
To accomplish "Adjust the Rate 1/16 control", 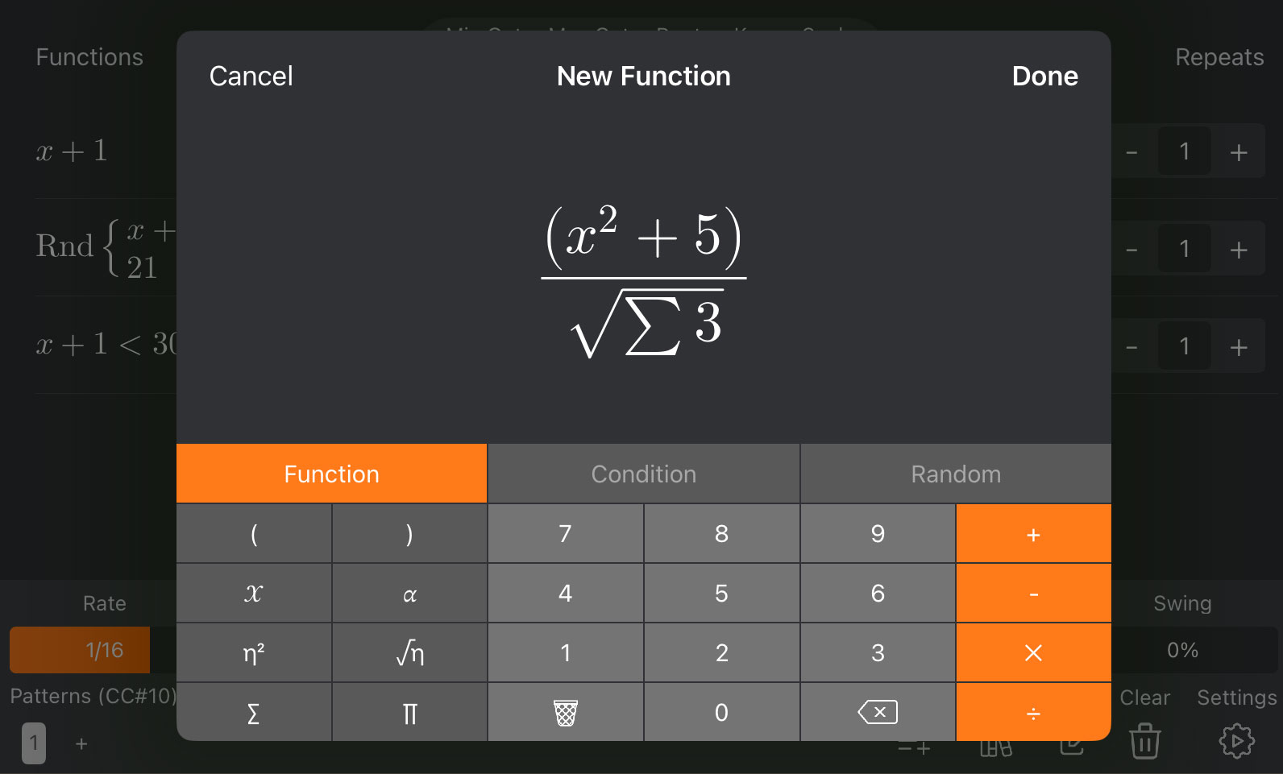I will [79, 650].
